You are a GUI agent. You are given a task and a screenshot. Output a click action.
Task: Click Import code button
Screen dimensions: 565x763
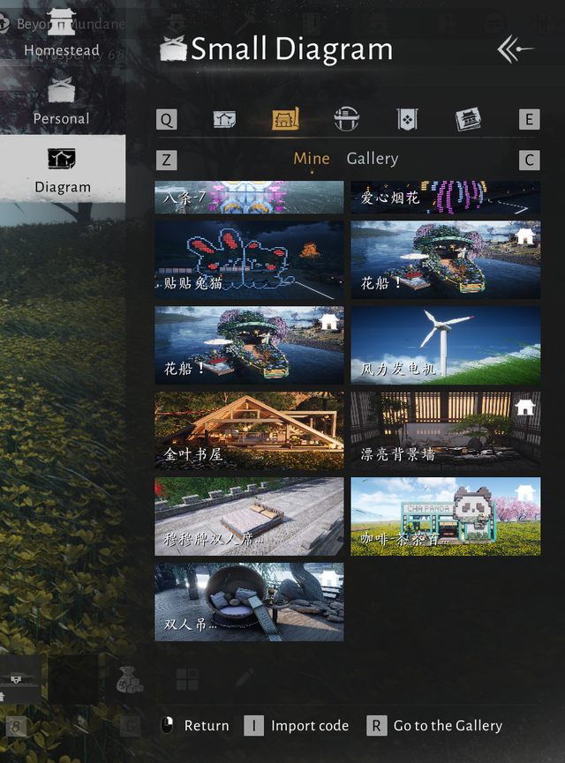point(296,726)
